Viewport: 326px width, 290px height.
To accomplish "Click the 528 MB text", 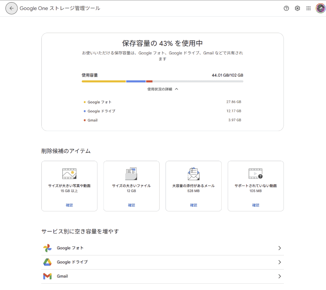I will pos(193,191).
